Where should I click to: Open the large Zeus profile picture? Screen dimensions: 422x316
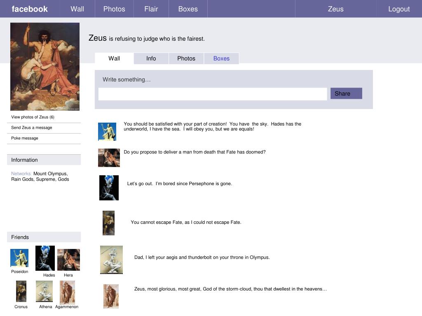[x=45, y=66]
